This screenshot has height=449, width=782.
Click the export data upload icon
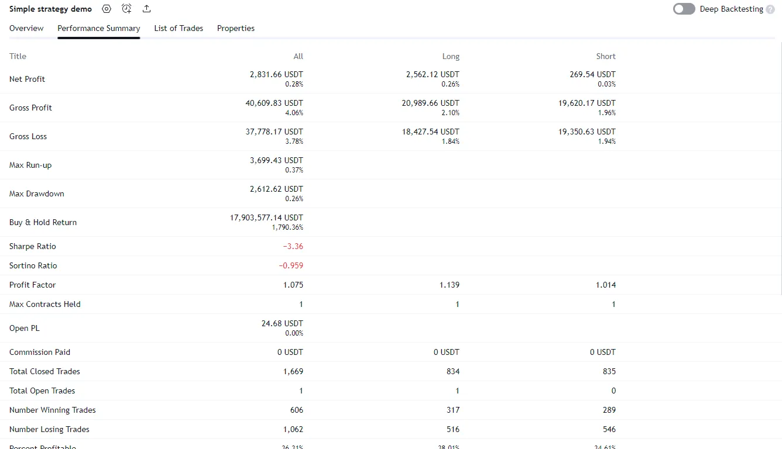[x=146, y=9]
